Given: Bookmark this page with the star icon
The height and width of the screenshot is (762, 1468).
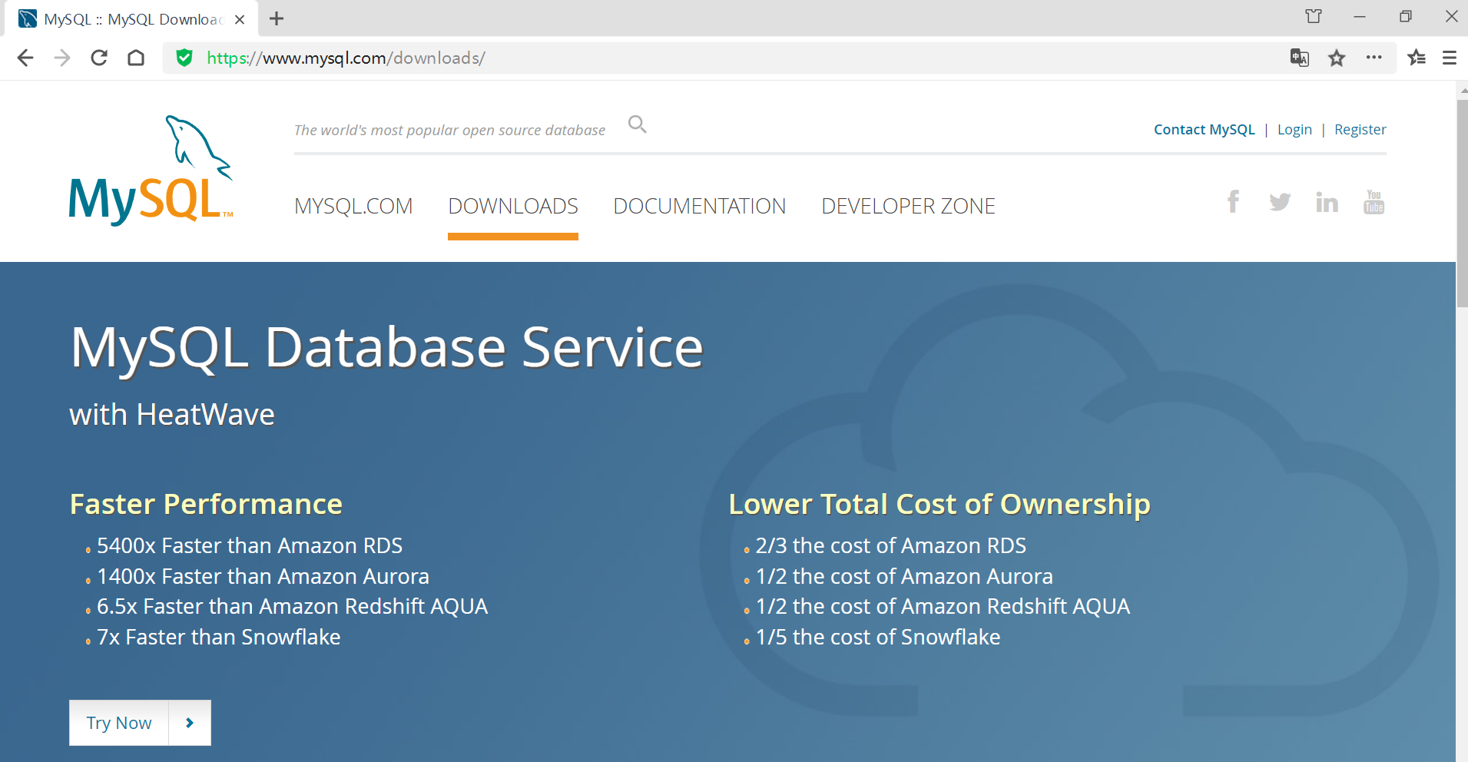Looking at the screenshot, I should (x=1337, y=58).
